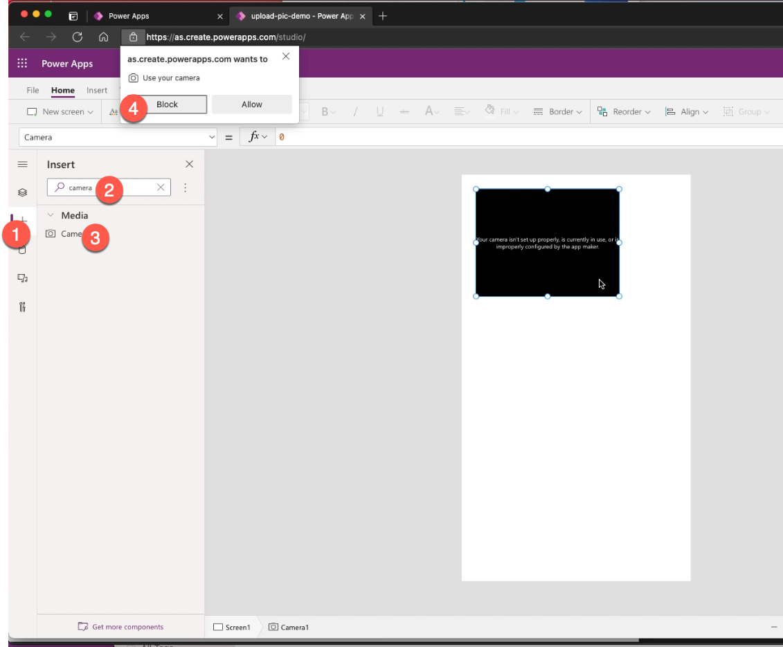Toggle strikethrough text formatting
The image size is (783, 647).
point(404,112)
